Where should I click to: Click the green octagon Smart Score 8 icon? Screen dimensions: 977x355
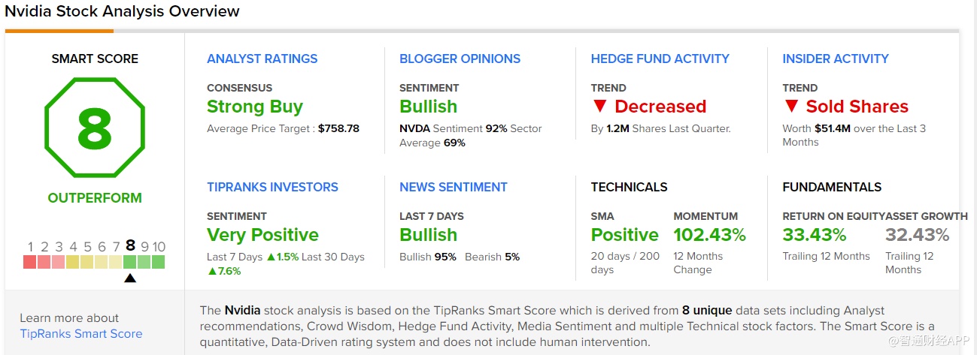click(94, 128)
